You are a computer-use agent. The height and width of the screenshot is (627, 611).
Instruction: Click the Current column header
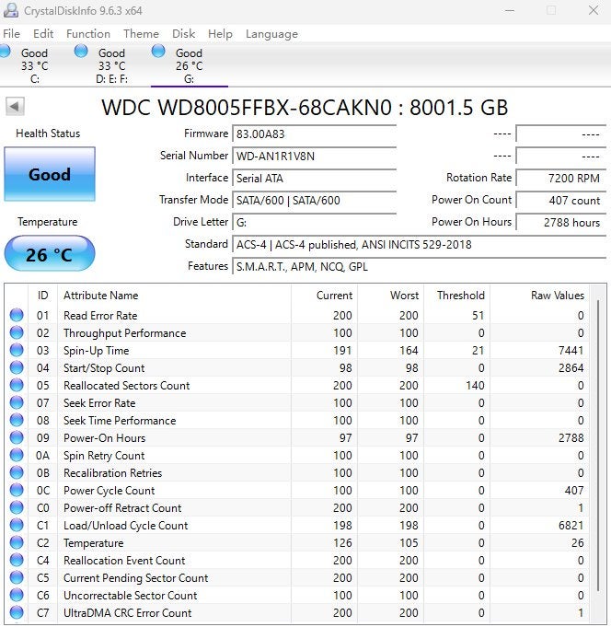coord(325,296)
